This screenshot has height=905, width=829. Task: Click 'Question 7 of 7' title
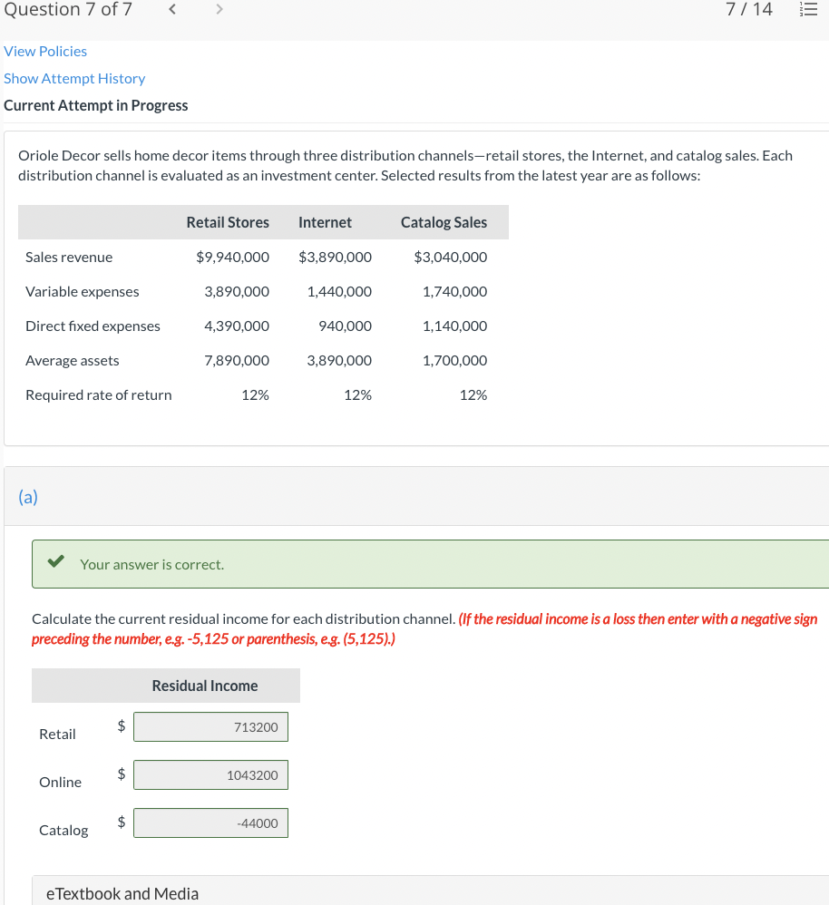[68, 9]
